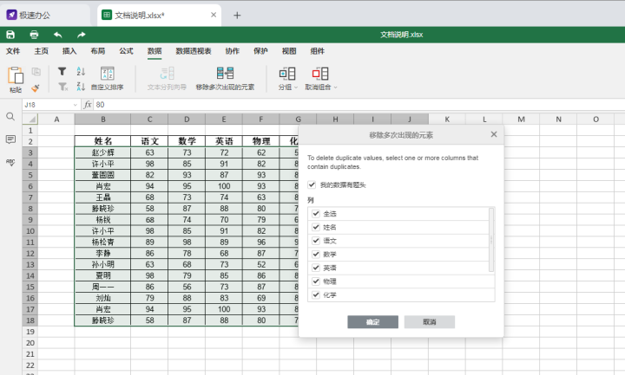Click the Ungroup (取消组合) icon
Image resolution: width=625 pixels, height=375 pixels.
(x=320, y=74)
